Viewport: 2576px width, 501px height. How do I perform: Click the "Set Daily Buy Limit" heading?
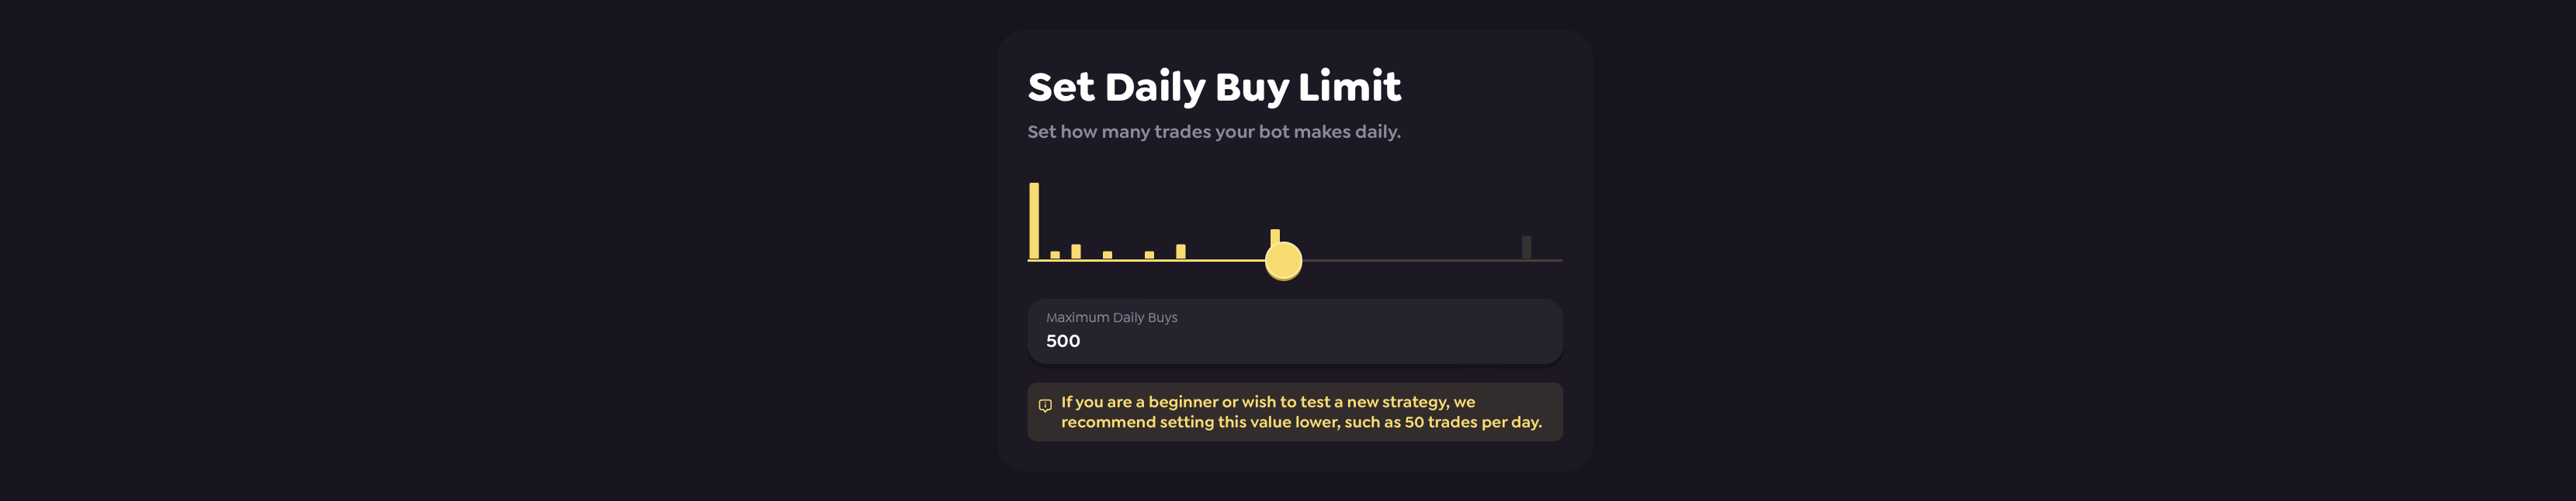click(x=1214, y=87)
